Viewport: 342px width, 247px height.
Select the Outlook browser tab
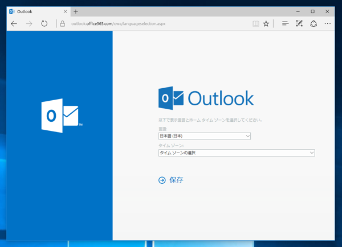point(39,11)
